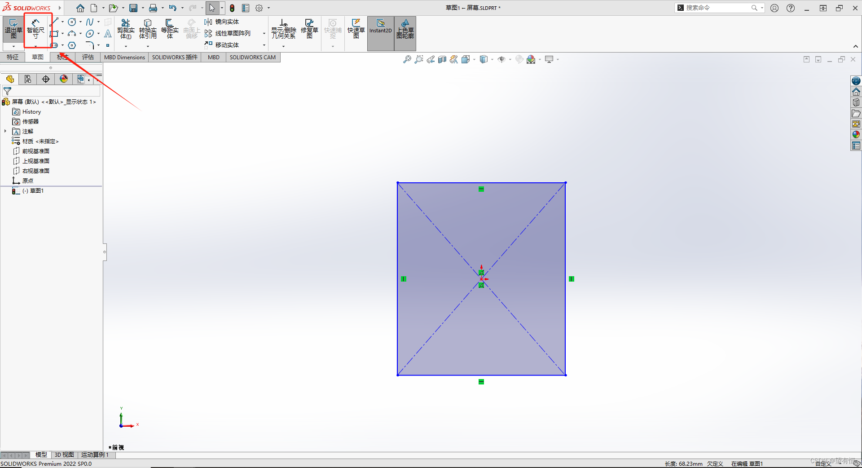Select the sketch Text (A) tool
862x468 pixels.
click(x=108, y=33)
